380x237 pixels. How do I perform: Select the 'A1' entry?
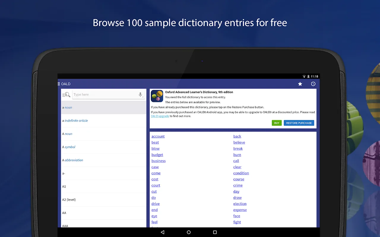click(x=104, y=187)
